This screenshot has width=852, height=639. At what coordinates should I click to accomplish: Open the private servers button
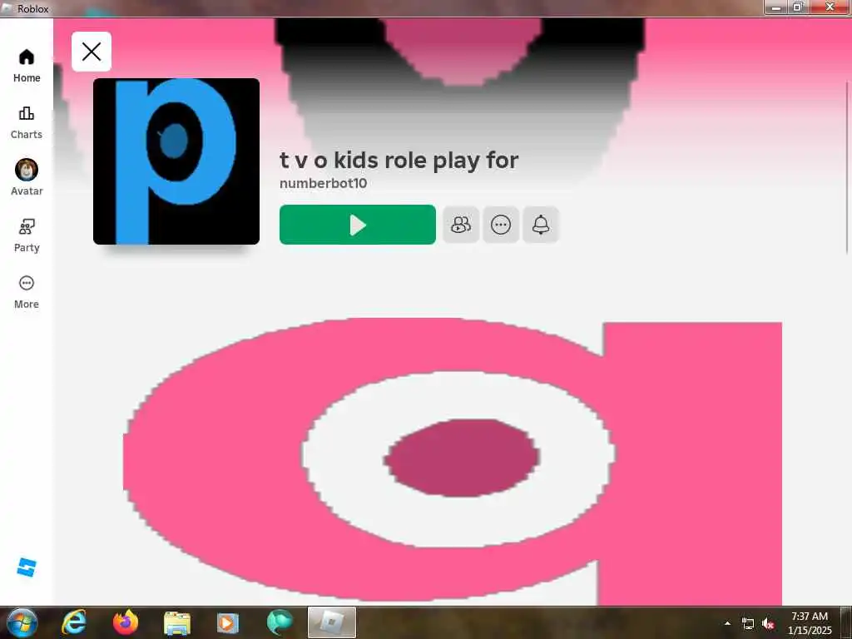461,225
